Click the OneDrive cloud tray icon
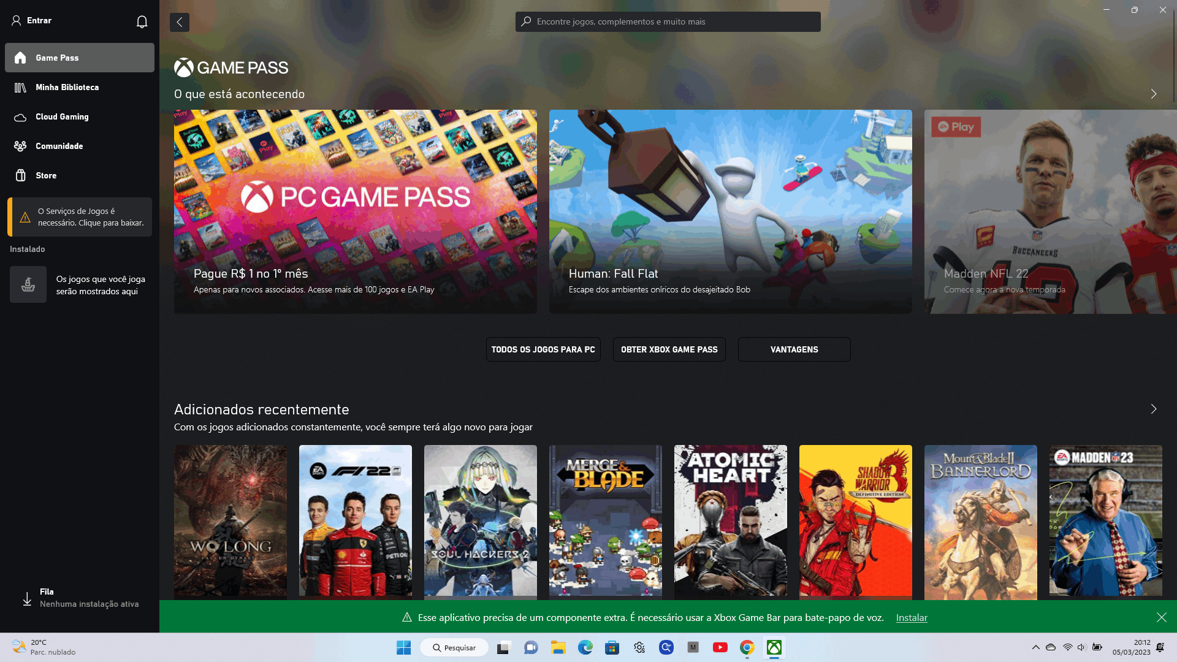Viewport: 1177px width, 662px height. [x=1051, y=647]
